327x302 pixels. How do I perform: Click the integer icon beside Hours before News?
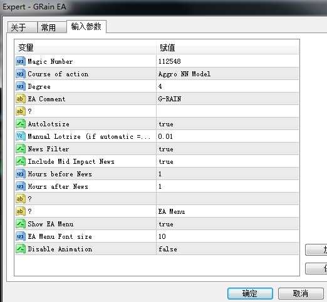pos(21,174)
